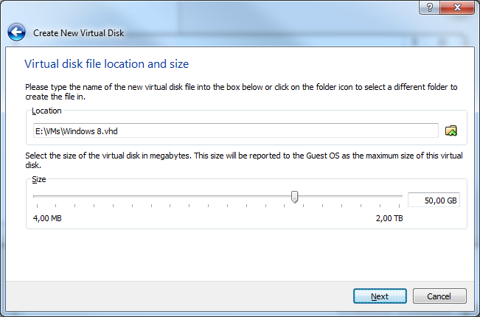The height and width of the screenshot is (317, 480).
Task: Go back using the blue arrow icon
Action: [x=16, y=32]
